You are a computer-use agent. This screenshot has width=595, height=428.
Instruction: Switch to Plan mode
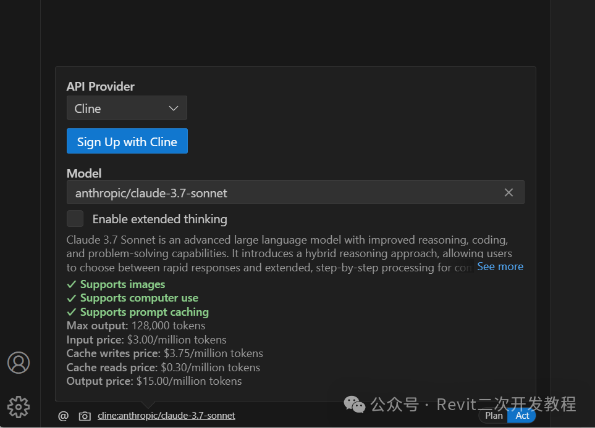(494, 416)
